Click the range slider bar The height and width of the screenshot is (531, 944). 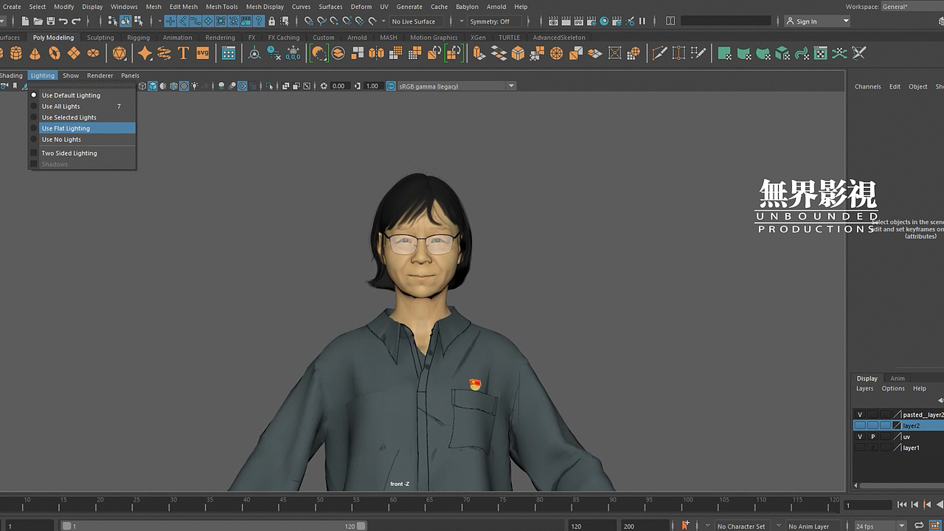[213, 526]
